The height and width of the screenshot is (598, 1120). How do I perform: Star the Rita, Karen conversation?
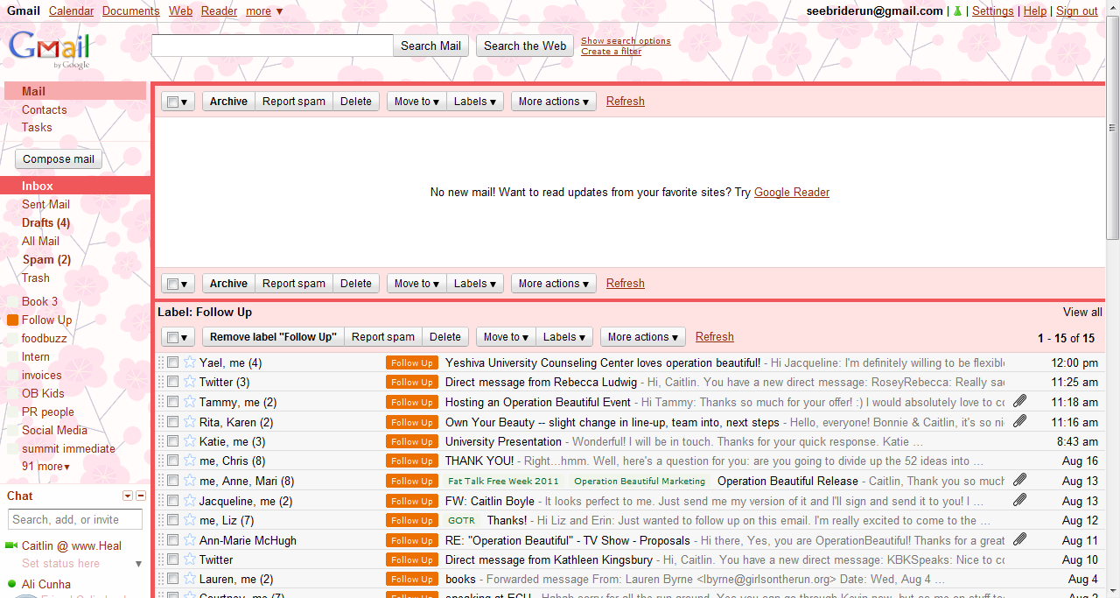(190, 421)
